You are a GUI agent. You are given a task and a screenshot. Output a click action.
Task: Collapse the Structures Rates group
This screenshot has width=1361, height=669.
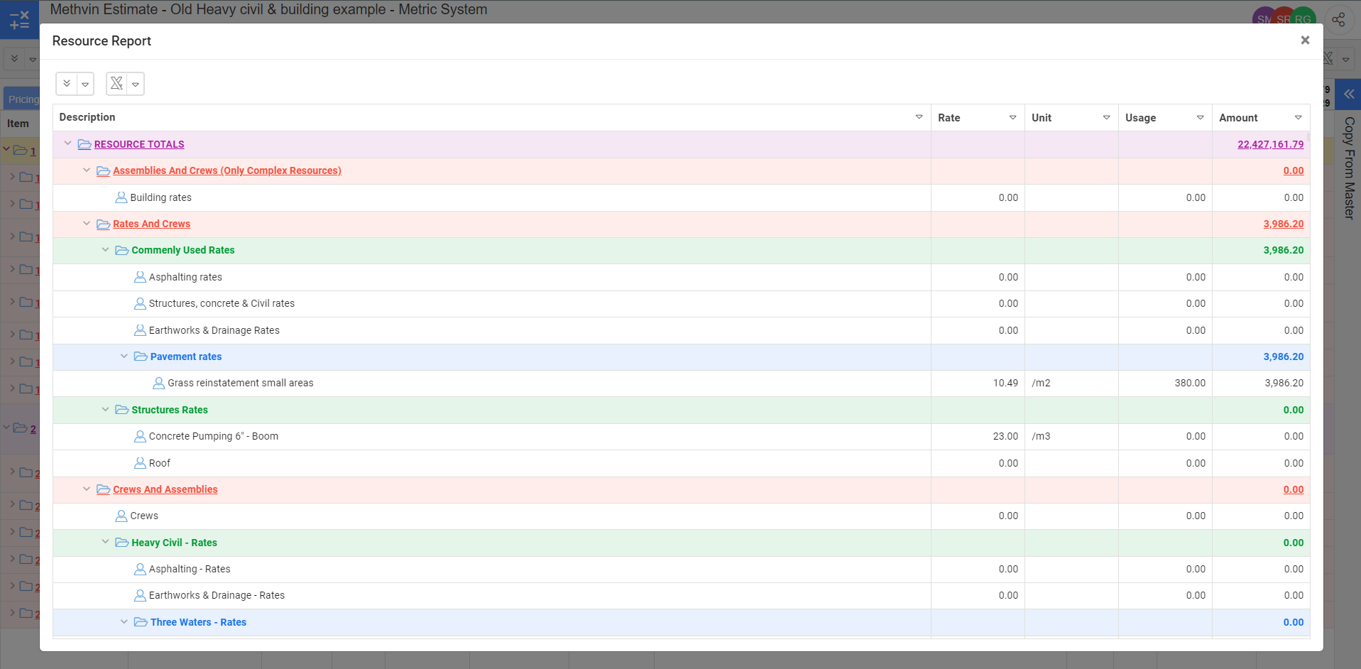(106, 410)
